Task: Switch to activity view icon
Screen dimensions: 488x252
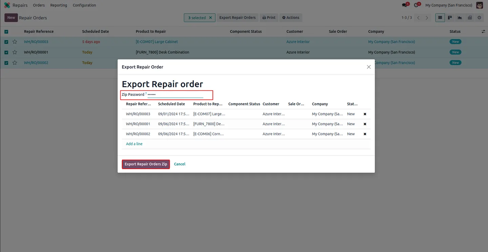Action: coord(479,18)
